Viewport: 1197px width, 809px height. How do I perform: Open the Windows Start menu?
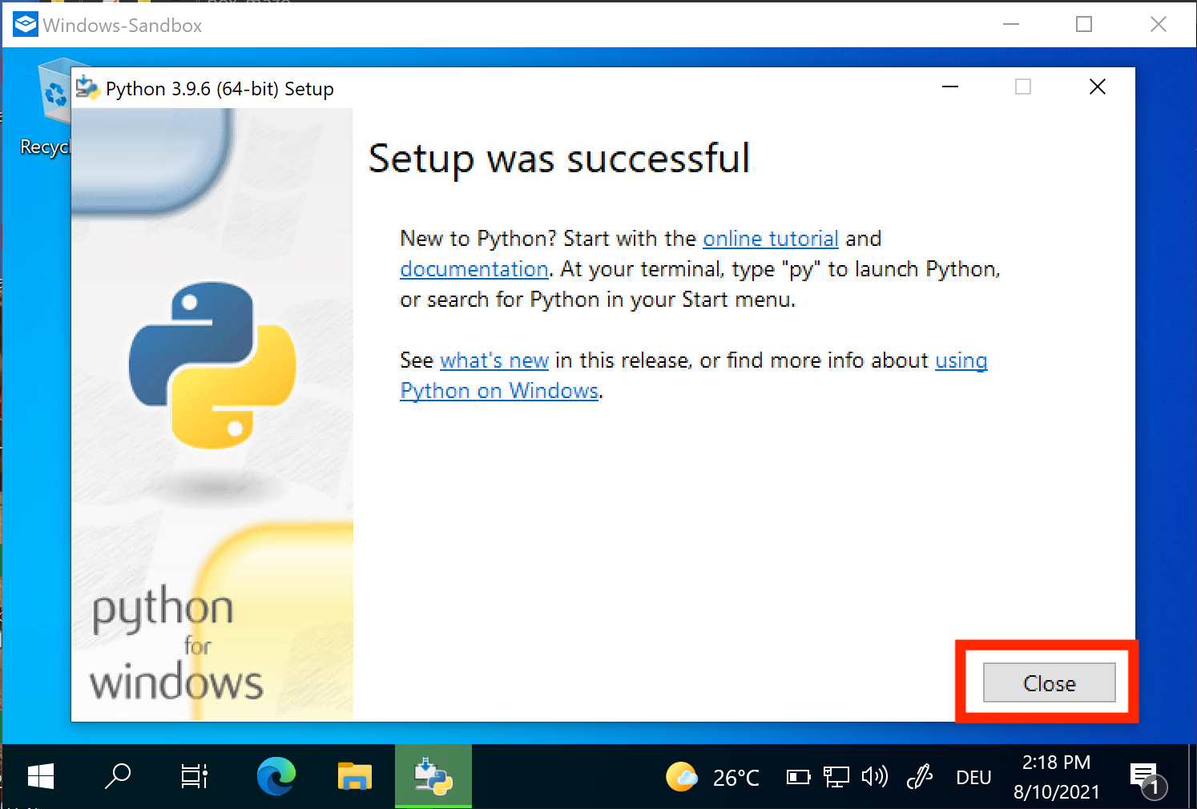pos(41,776)
